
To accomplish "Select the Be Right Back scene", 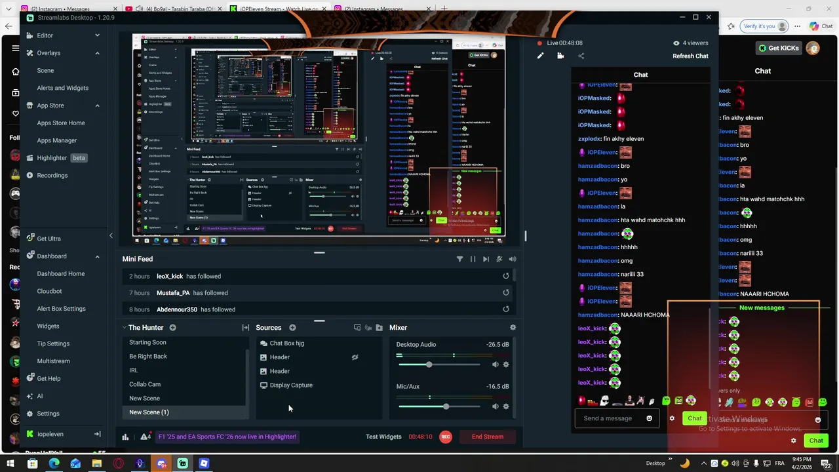I will click(x=148, y=356).
